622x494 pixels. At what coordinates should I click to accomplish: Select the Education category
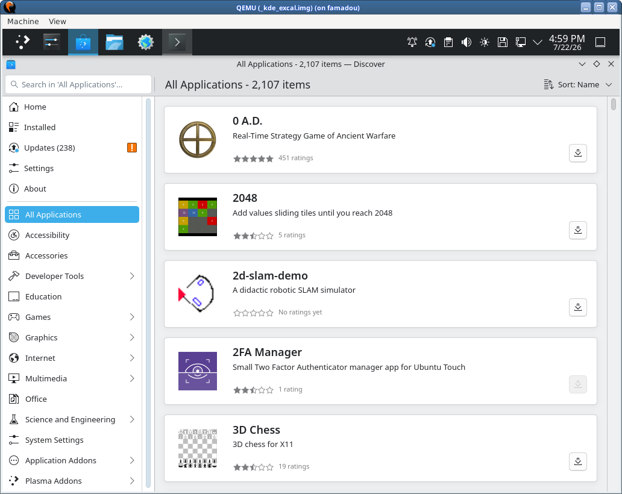[x=72, y=296]
